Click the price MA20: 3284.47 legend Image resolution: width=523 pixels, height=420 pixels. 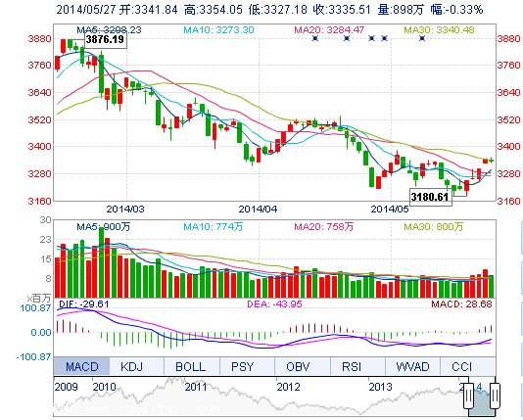tap(329, 30)
